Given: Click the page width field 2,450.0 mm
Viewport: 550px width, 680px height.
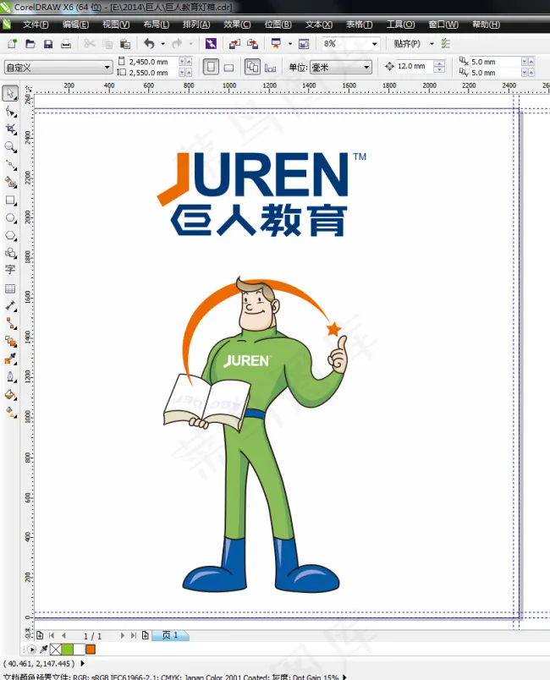Looking at the screenshot, I should coord(153,62).
